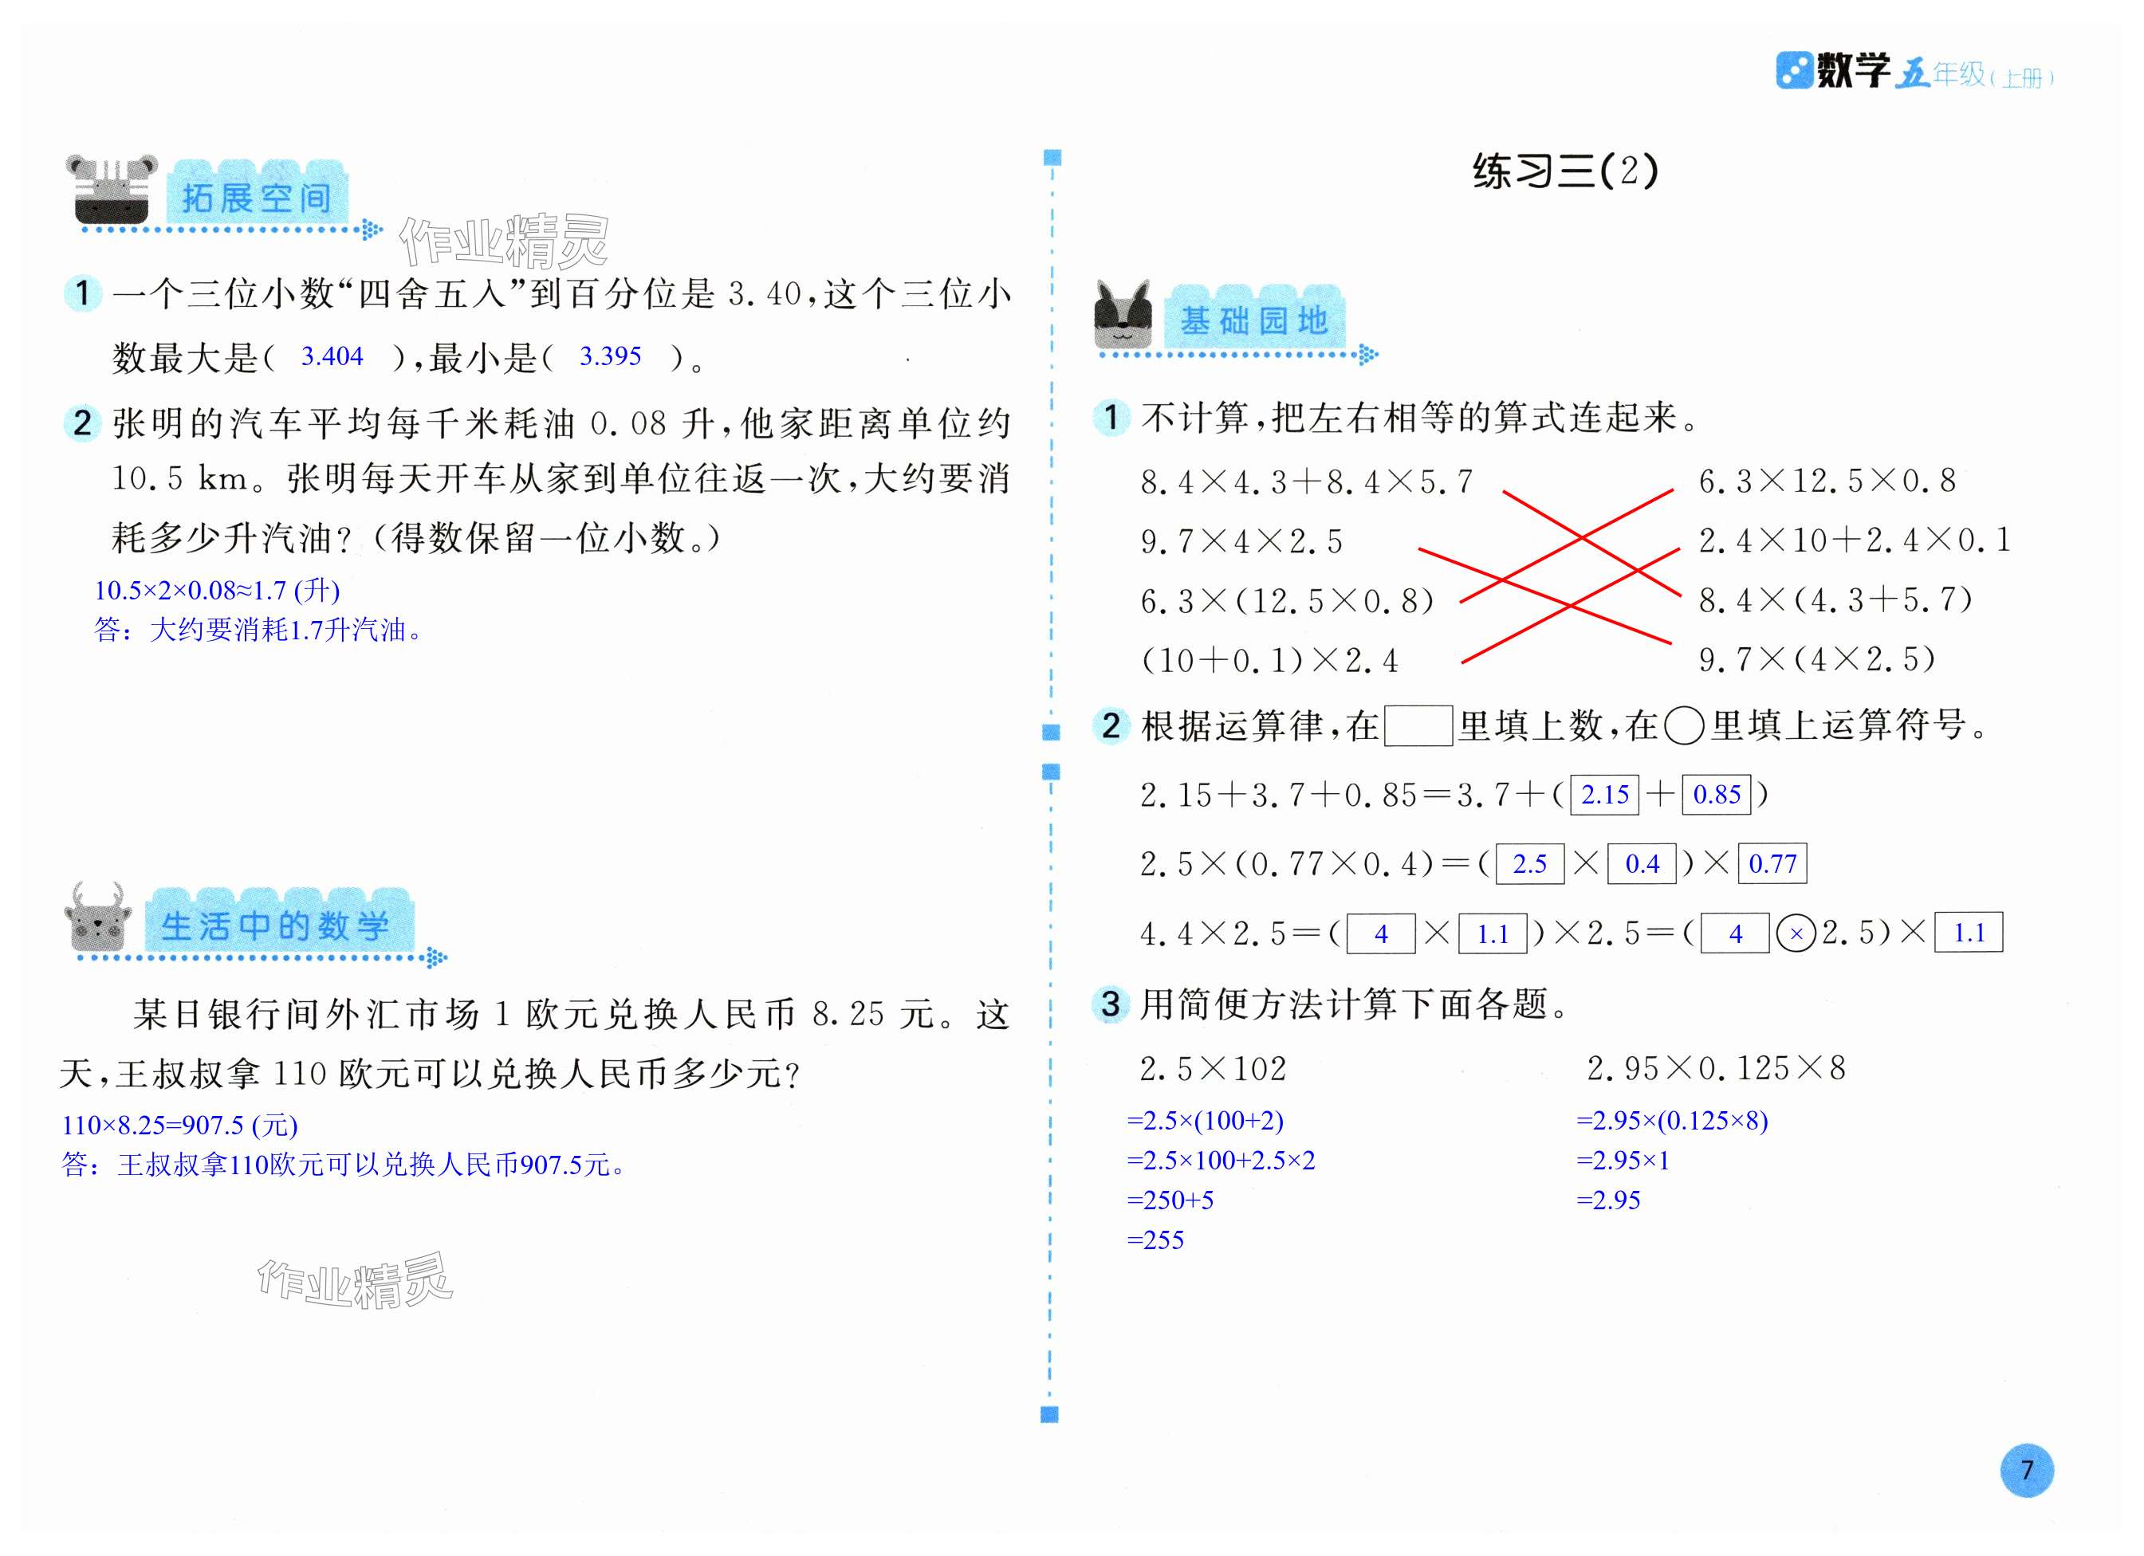This screenshot has width=2144, height=1556.
Task: Select the step =250+5
Action: point(1170,1200)
